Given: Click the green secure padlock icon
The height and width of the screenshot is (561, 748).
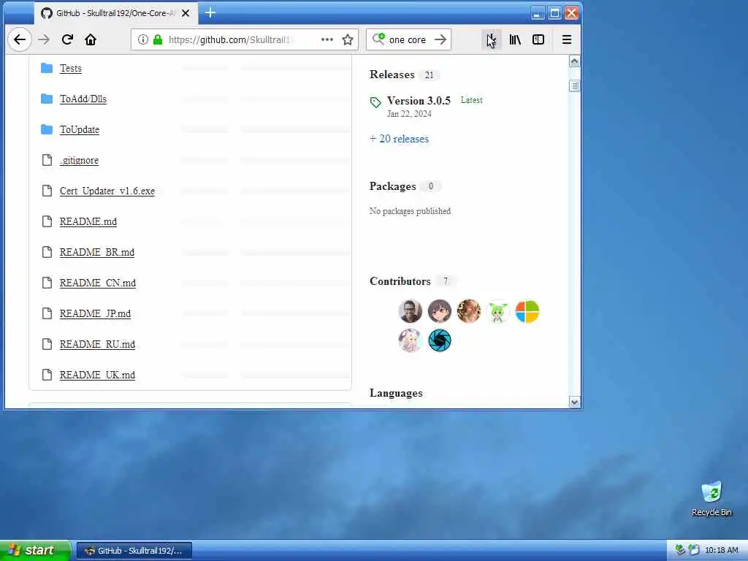Looking at the screenshot, I should click(x=158, y=39).
